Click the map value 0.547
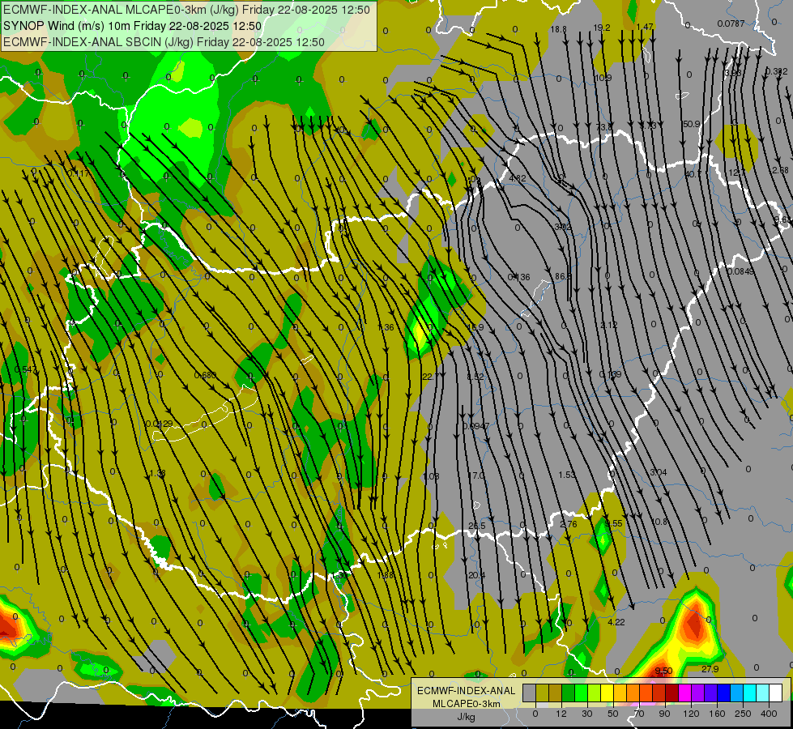 pyautogui.click(x=25, y=370)
